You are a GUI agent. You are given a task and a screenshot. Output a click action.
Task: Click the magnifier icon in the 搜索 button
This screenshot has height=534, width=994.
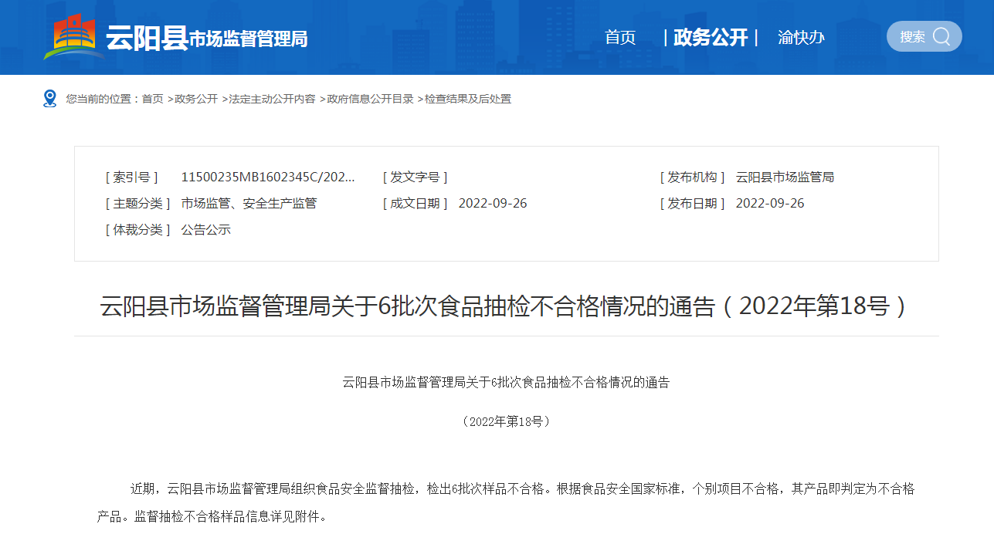(x=941, y=37)
